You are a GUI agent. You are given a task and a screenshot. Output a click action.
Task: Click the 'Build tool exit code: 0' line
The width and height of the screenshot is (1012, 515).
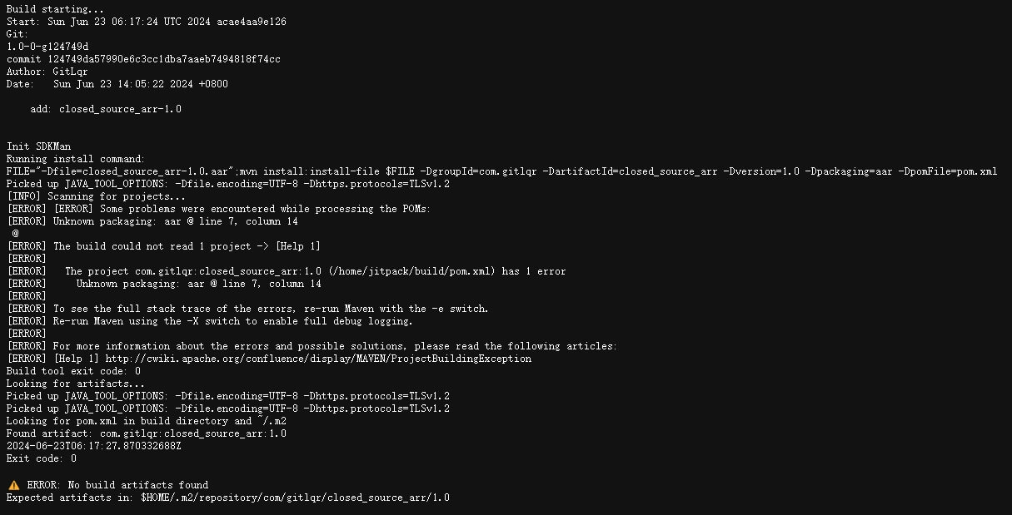pyautogui.click(x=73, y=371)
